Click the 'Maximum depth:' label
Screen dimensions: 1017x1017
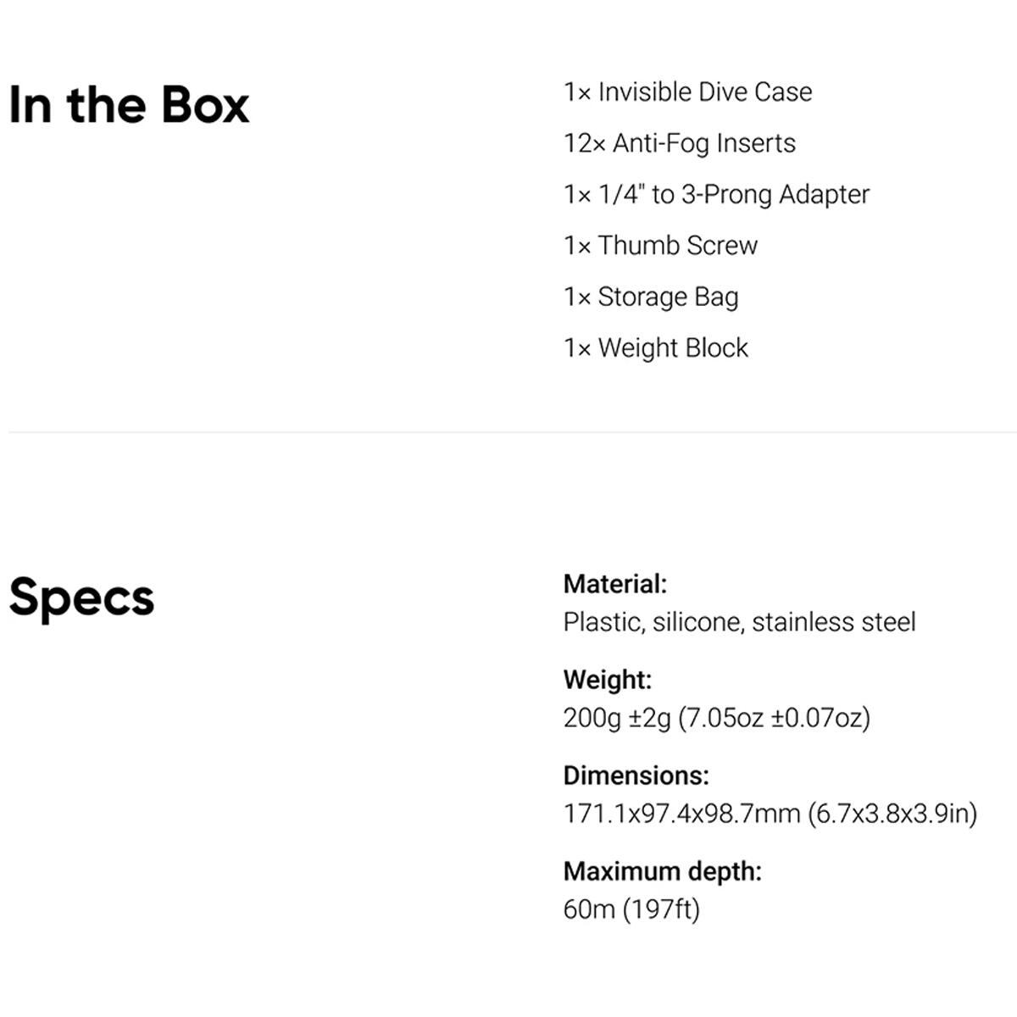point(663,871)
